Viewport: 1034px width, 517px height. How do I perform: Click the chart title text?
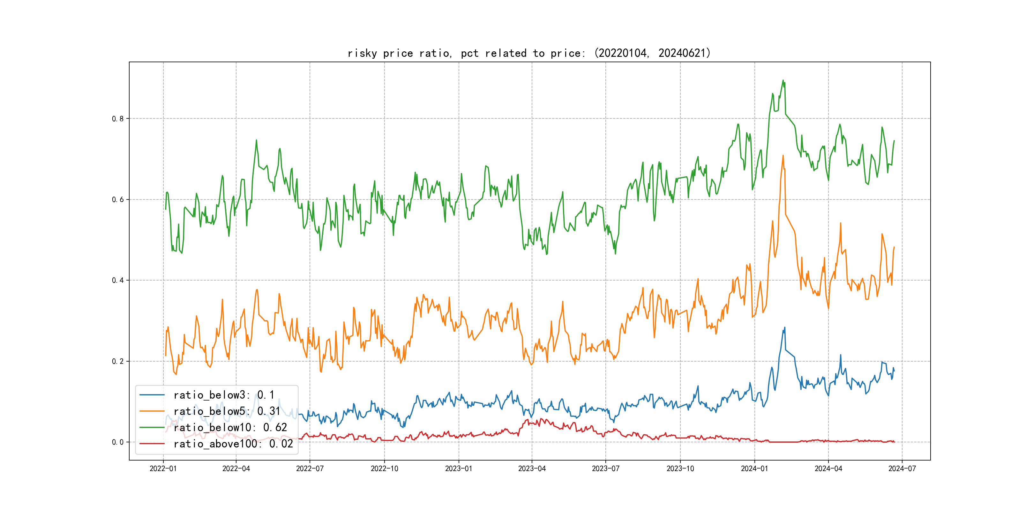tap(529, 53)
